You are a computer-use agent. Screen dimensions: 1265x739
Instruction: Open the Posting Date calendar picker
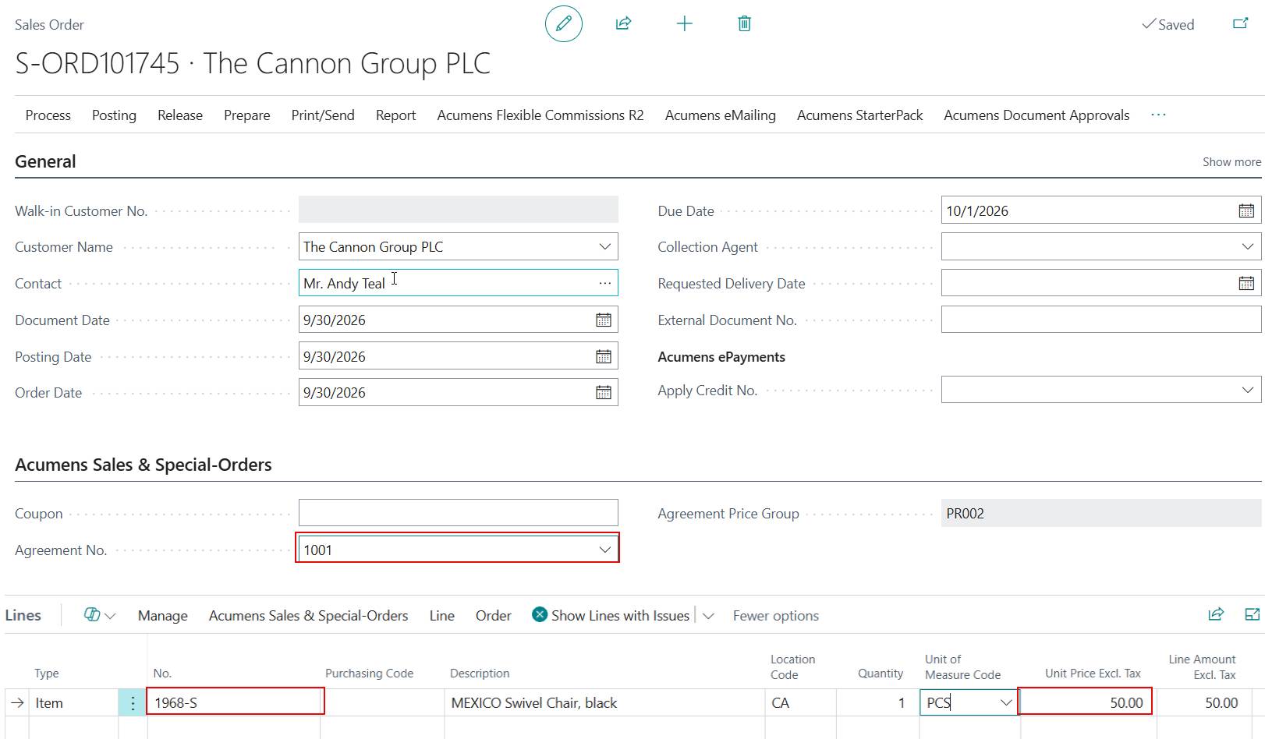coord(604,356)
